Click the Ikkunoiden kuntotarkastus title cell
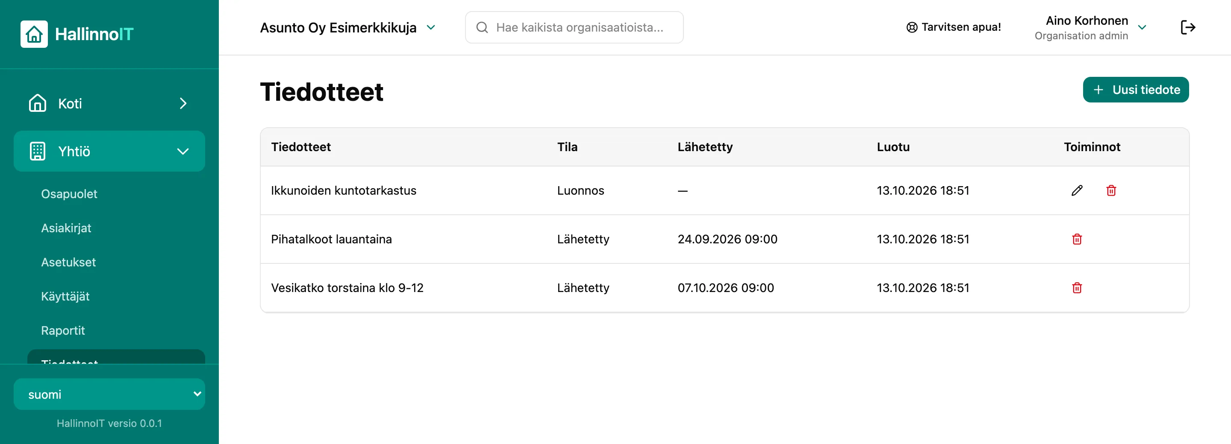Viewport: 1231px width, 444px height. tap(344, 190)
